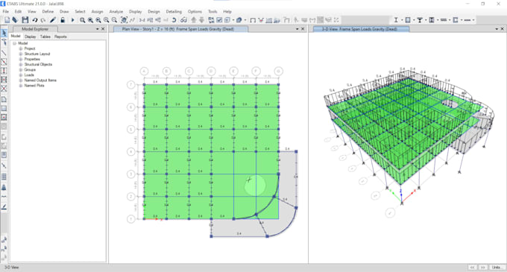Switch to Display tab in Model Explorer

click(30, 37)
